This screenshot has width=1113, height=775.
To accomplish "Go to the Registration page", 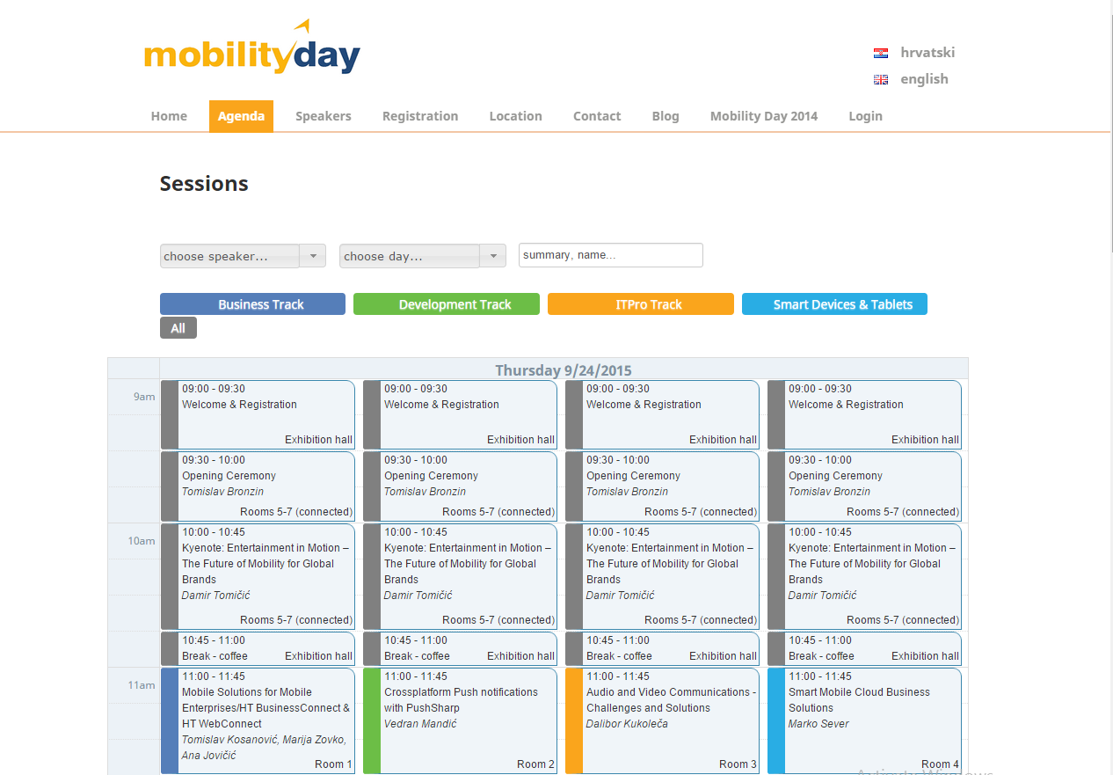I will click(420, 116).
